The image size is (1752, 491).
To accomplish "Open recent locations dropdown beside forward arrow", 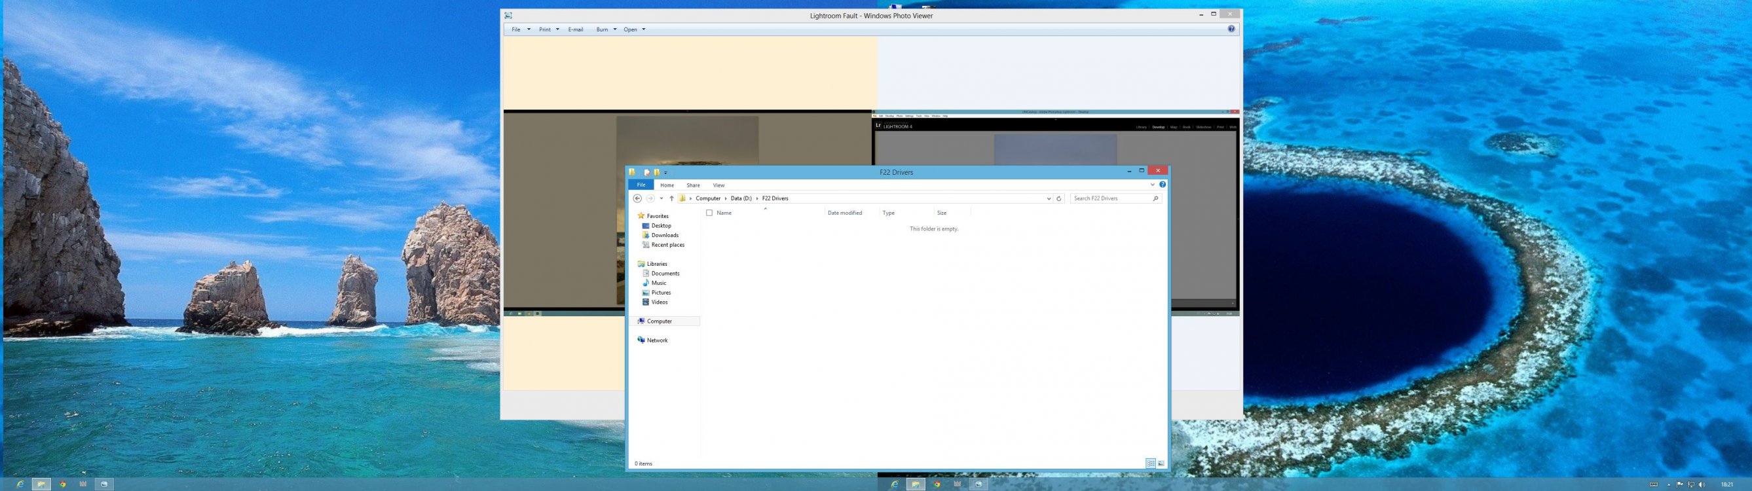I will tap(661, 198).
